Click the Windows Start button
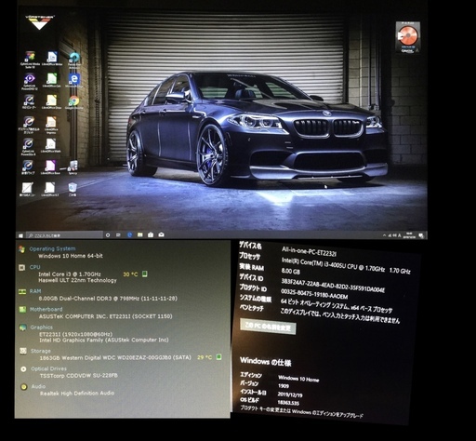 [x=20, y=235]
